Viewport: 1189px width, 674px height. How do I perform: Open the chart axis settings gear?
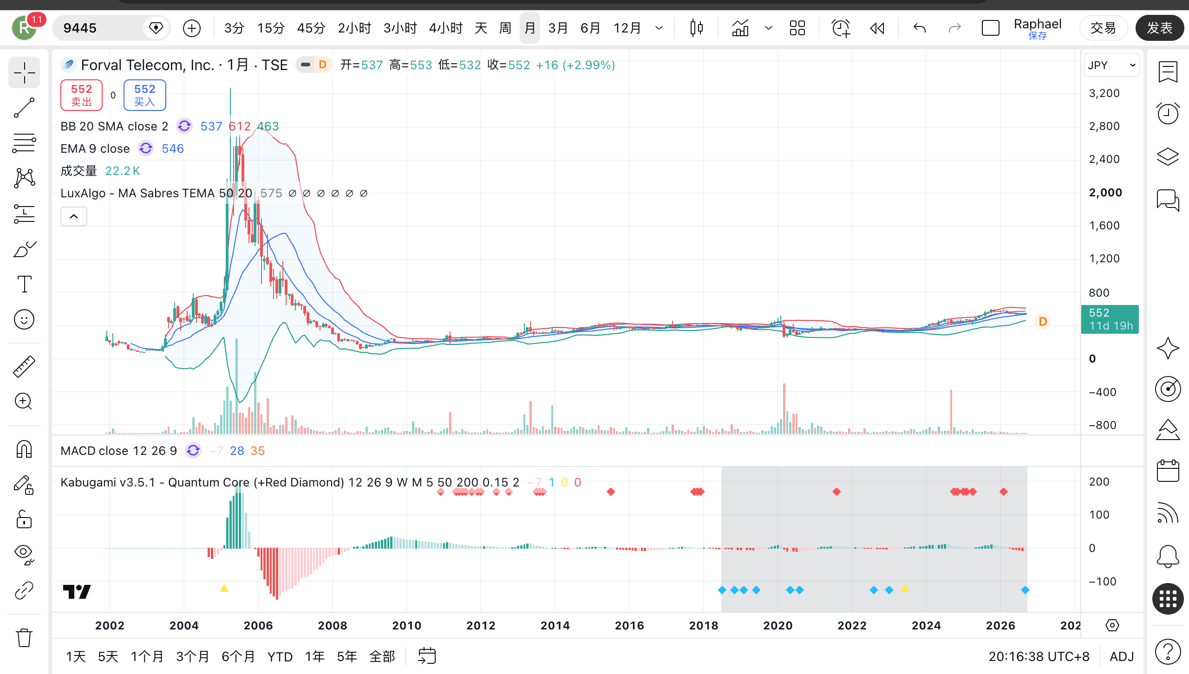click(1112, 625)
